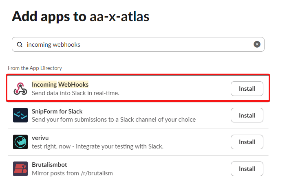The image size is (287, 192).
Task: Focus the app search input field
Action: pyautogui.click(x=135, y=45)
